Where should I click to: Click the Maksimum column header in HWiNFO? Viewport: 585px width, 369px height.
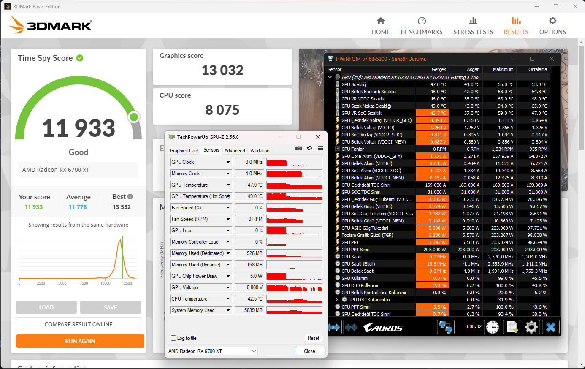tap(499, 69)
